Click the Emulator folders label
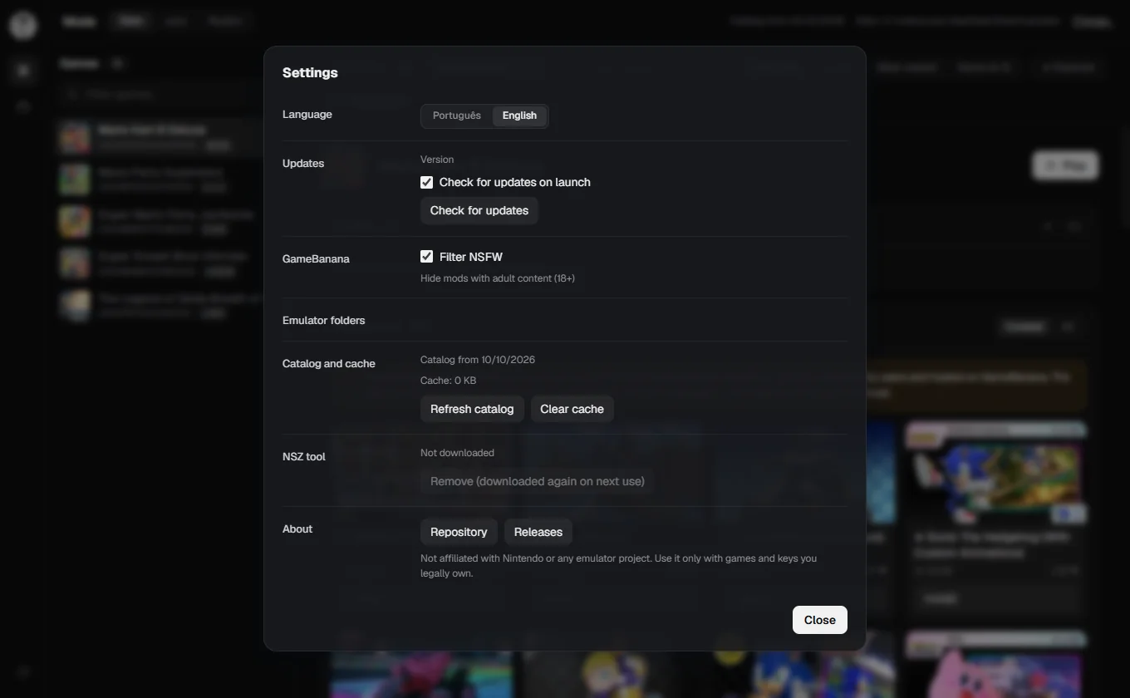1130x698 pixels. [x=323, y=320]
